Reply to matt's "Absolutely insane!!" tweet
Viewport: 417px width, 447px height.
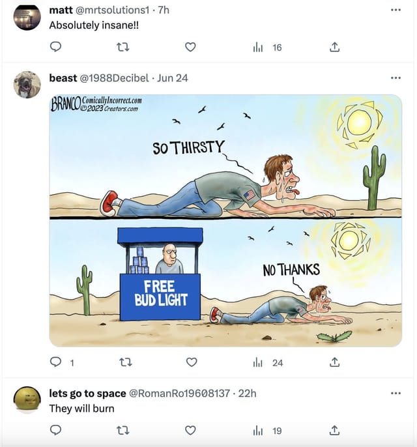tap(56, 47)
